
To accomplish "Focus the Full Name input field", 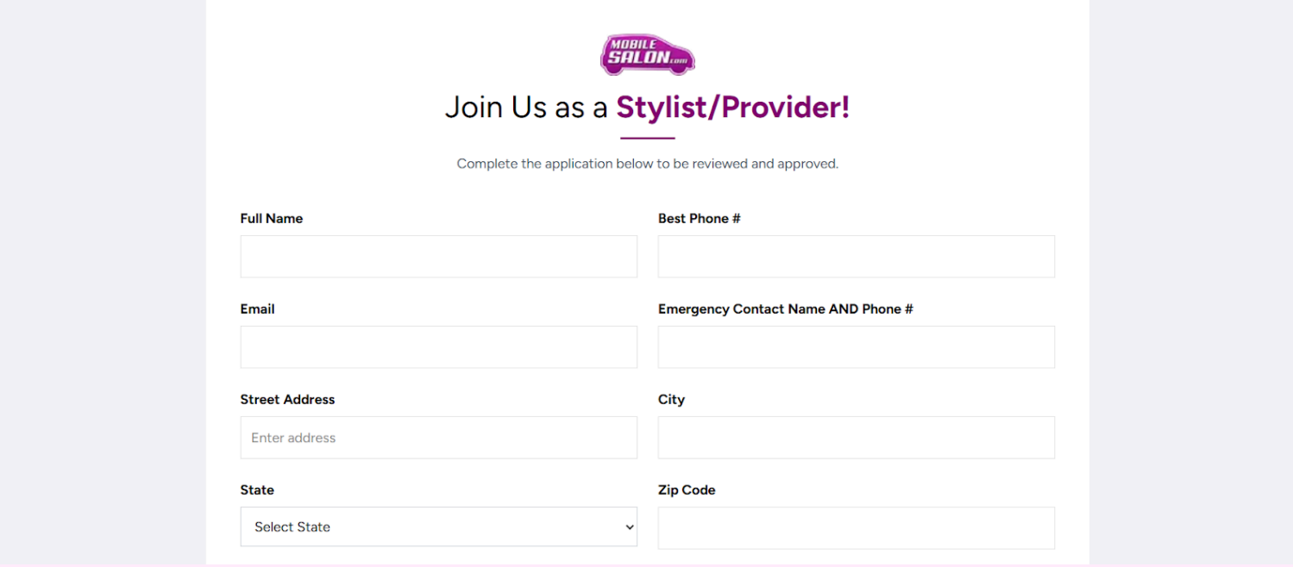I will pyautogui.click(x=438, y=257).
